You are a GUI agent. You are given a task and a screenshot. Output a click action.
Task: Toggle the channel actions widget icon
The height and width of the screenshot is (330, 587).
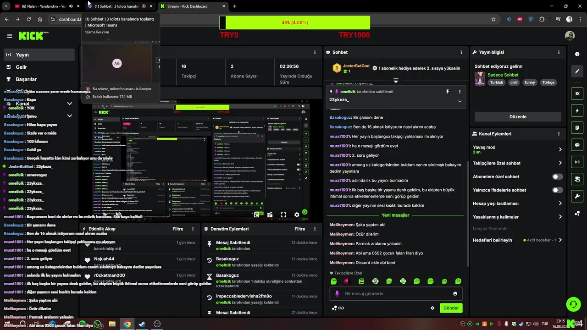tap(577, 179)
